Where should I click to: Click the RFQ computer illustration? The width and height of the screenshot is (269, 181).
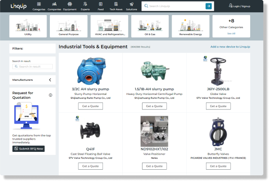[26, 116]
